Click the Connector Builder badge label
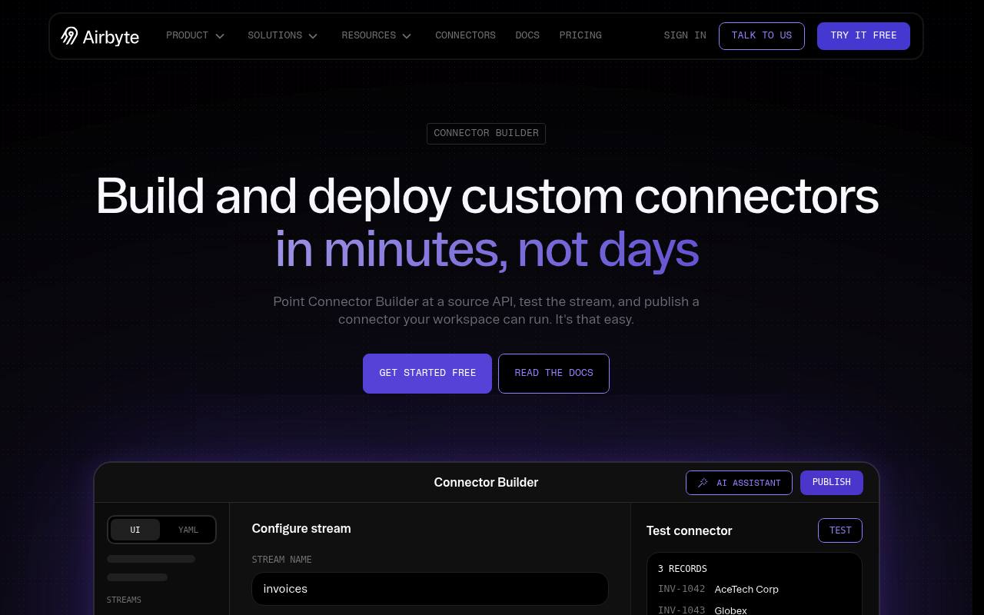The height and width of the screenshot is (615, 984). pos(486,133)
